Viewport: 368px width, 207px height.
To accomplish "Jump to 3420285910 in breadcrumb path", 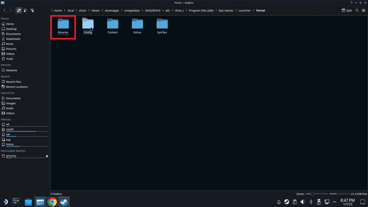I will (152, 10).
